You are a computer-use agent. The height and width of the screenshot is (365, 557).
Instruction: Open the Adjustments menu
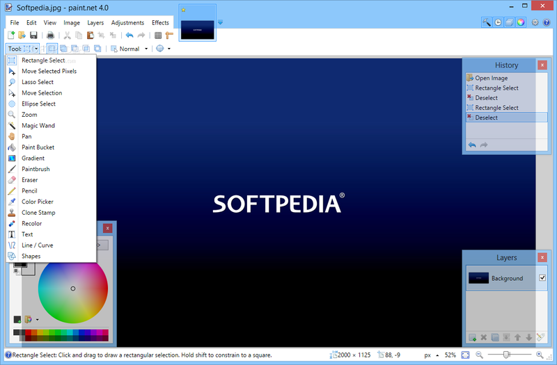point(127,22)
